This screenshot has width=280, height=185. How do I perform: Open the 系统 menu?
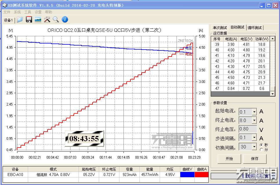17,12
